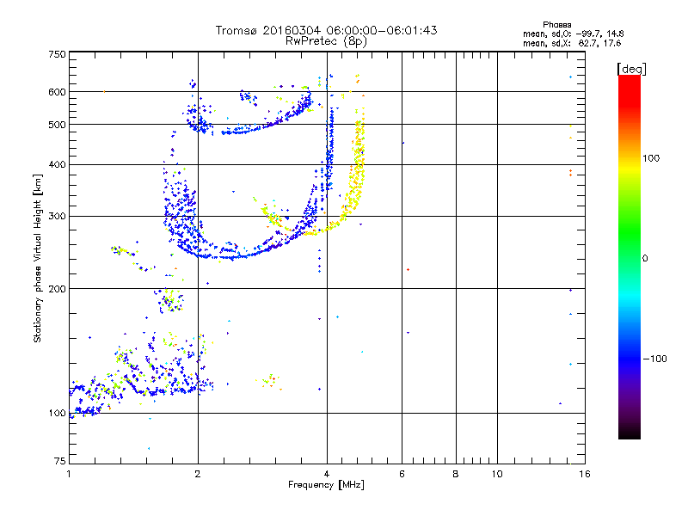Click the x-axis tick label '16'

click(x=585, y=474)
